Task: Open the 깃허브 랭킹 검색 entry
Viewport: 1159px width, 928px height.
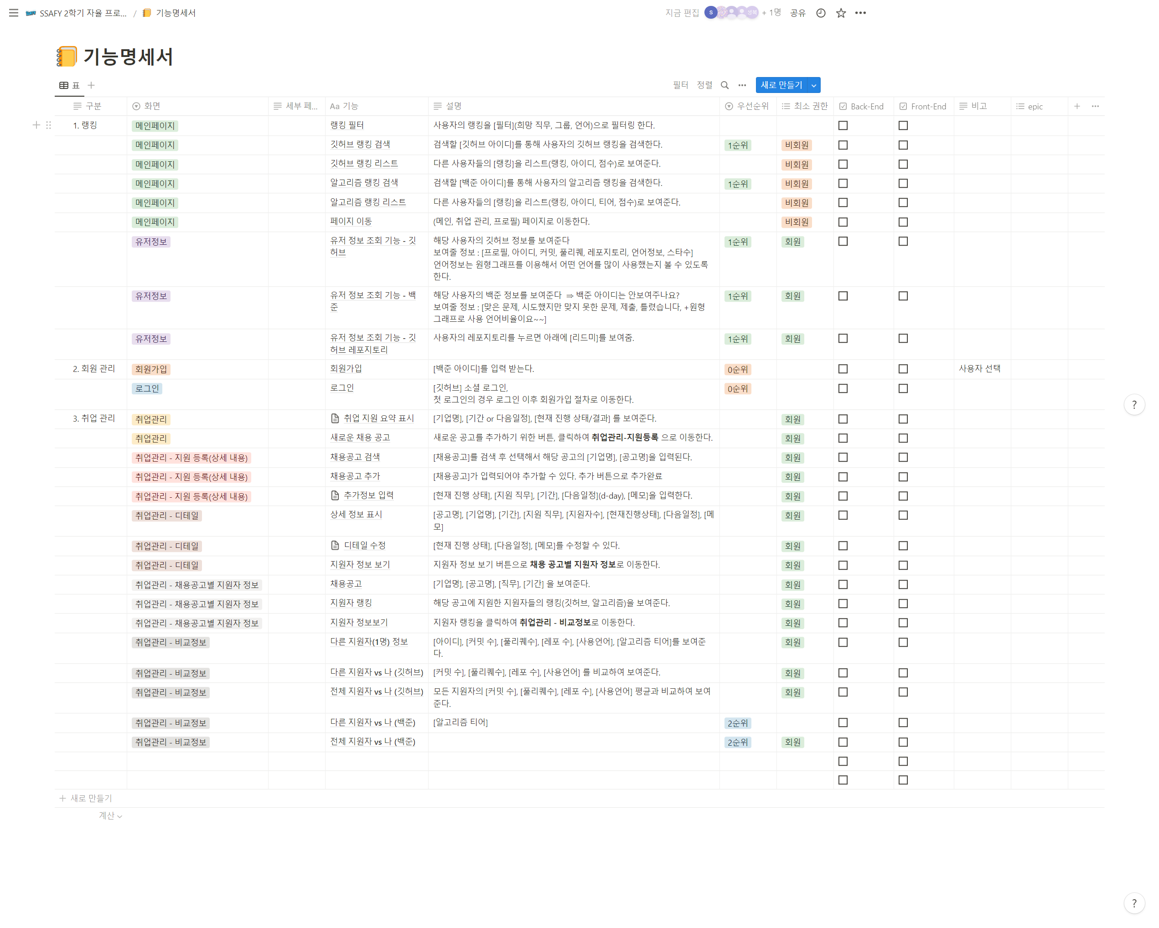Action: tap(360, 144)
